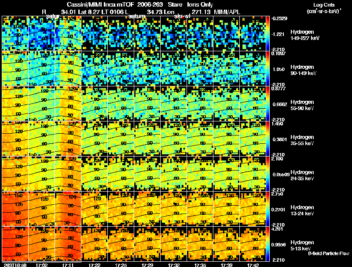Click the 'Hydrogen 5-13 keV' row label
The image size is (352, 267).
[x=302, y=246]
